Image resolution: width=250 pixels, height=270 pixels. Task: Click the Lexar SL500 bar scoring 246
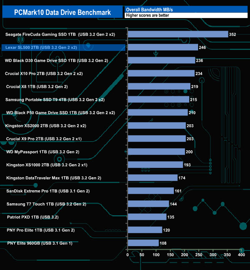click(163, 47)
